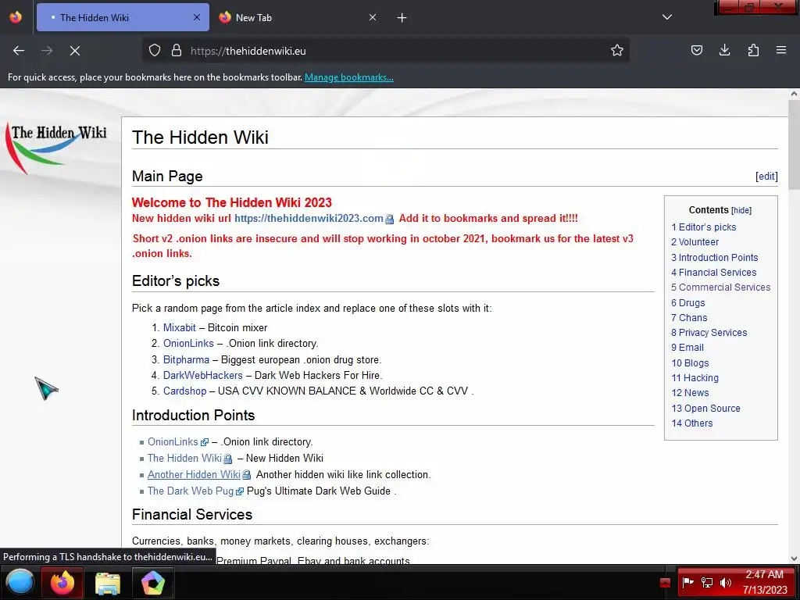Open Firefox View icon in tab bar

[16, 17]
